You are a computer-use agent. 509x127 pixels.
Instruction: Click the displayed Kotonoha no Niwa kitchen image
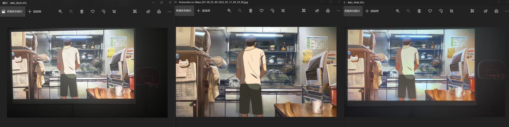pos(256,72)
